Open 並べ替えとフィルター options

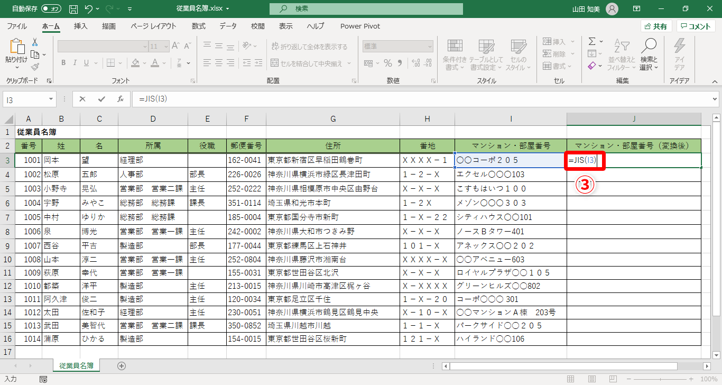pyautogui.click(x=621, y=55)
